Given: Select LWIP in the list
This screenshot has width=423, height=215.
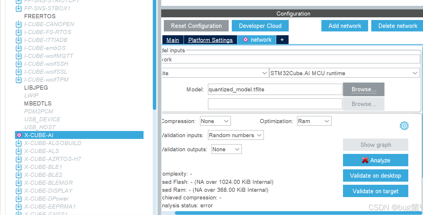Looking at the screenshot, I should coord(31,95).
